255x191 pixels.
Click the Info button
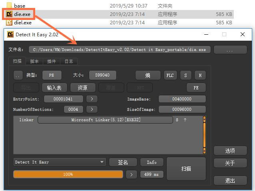pos(152,162)
